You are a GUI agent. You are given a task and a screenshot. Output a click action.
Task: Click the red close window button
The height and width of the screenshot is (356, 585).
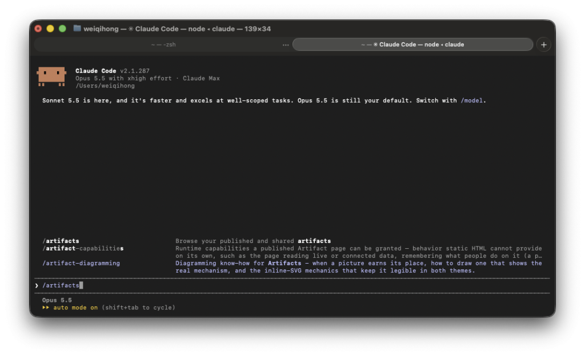38,29
